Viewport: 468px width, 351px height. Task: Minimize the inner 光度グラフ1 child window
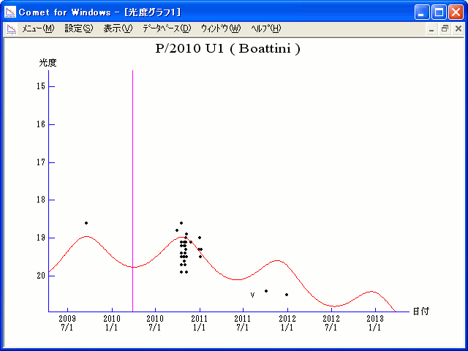431,29
